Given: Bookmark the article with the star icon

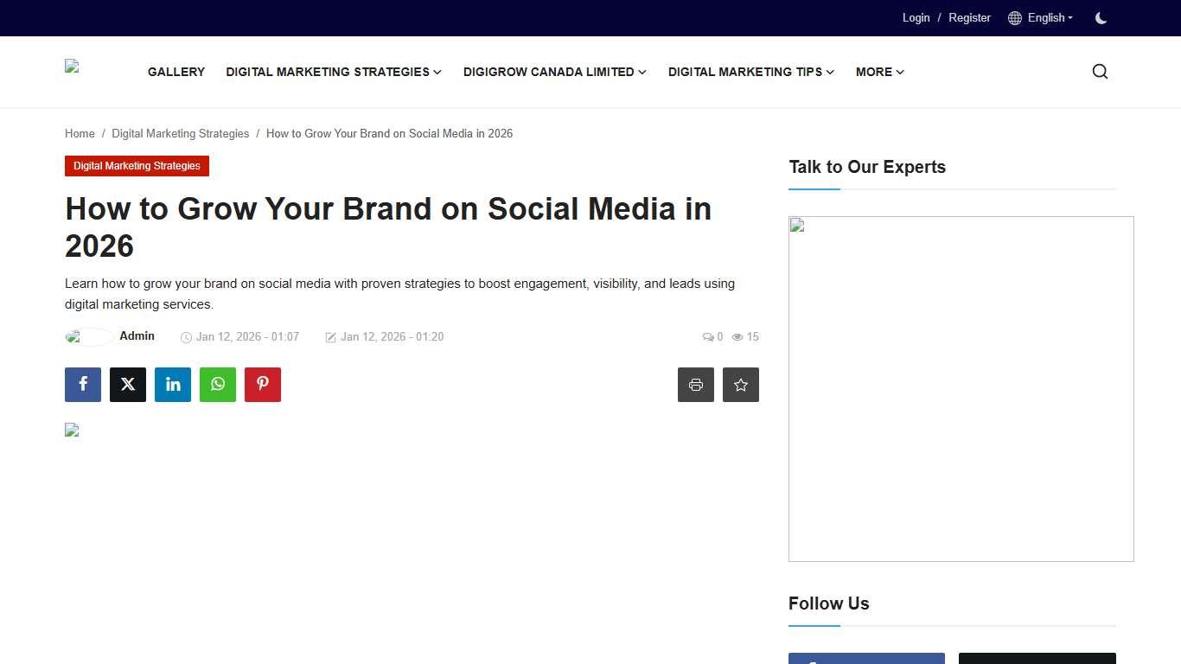Looking at the screenshot, I should 740,384.
